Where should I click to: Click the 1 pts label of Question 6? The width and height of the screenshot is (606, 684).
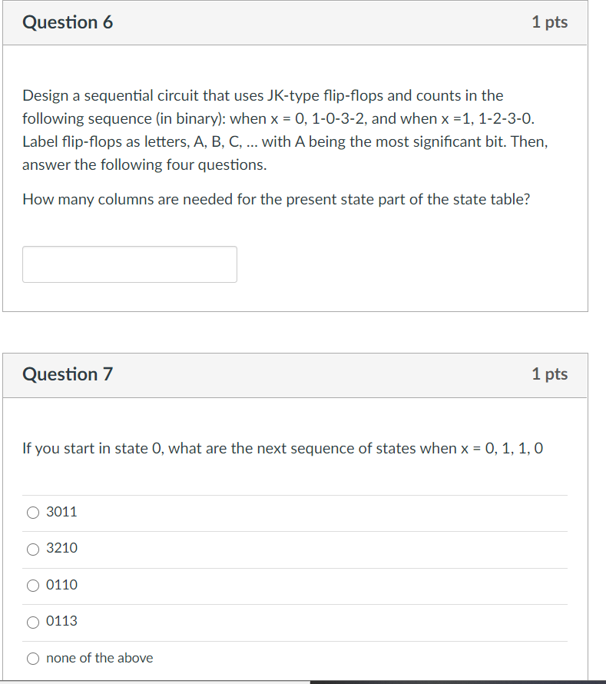[549, 22]
